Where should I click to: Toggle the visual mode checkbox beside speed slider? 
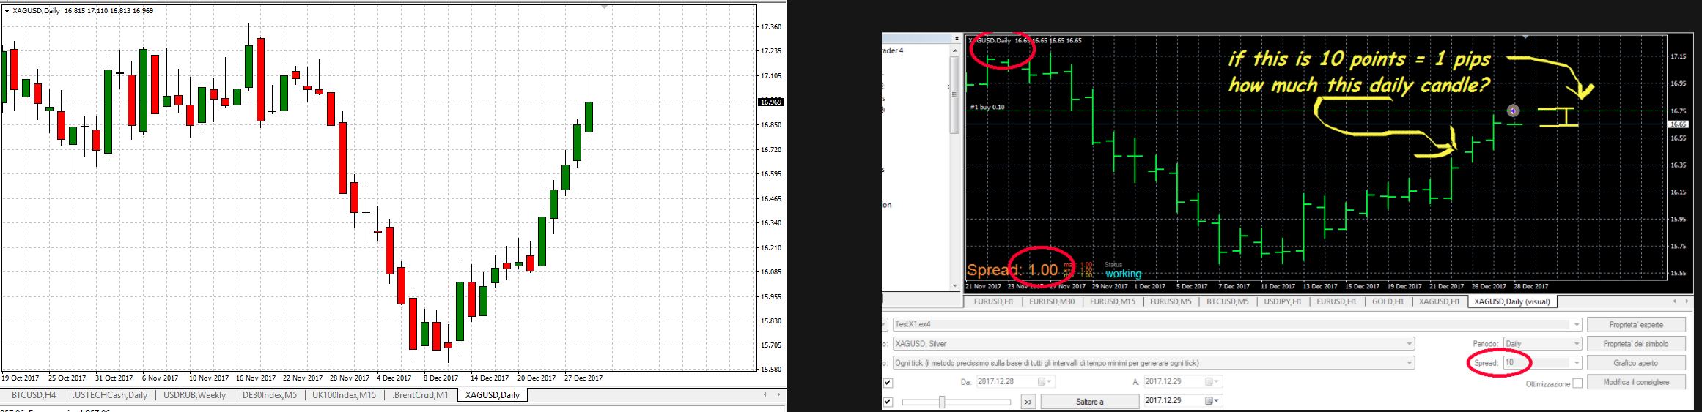tap(888, 402)
